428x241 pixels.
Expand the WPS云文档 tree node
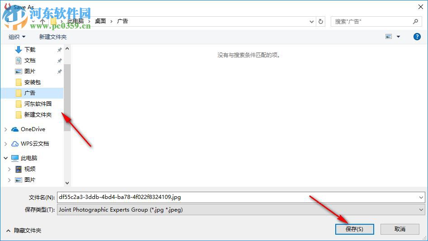coord(6,144)
